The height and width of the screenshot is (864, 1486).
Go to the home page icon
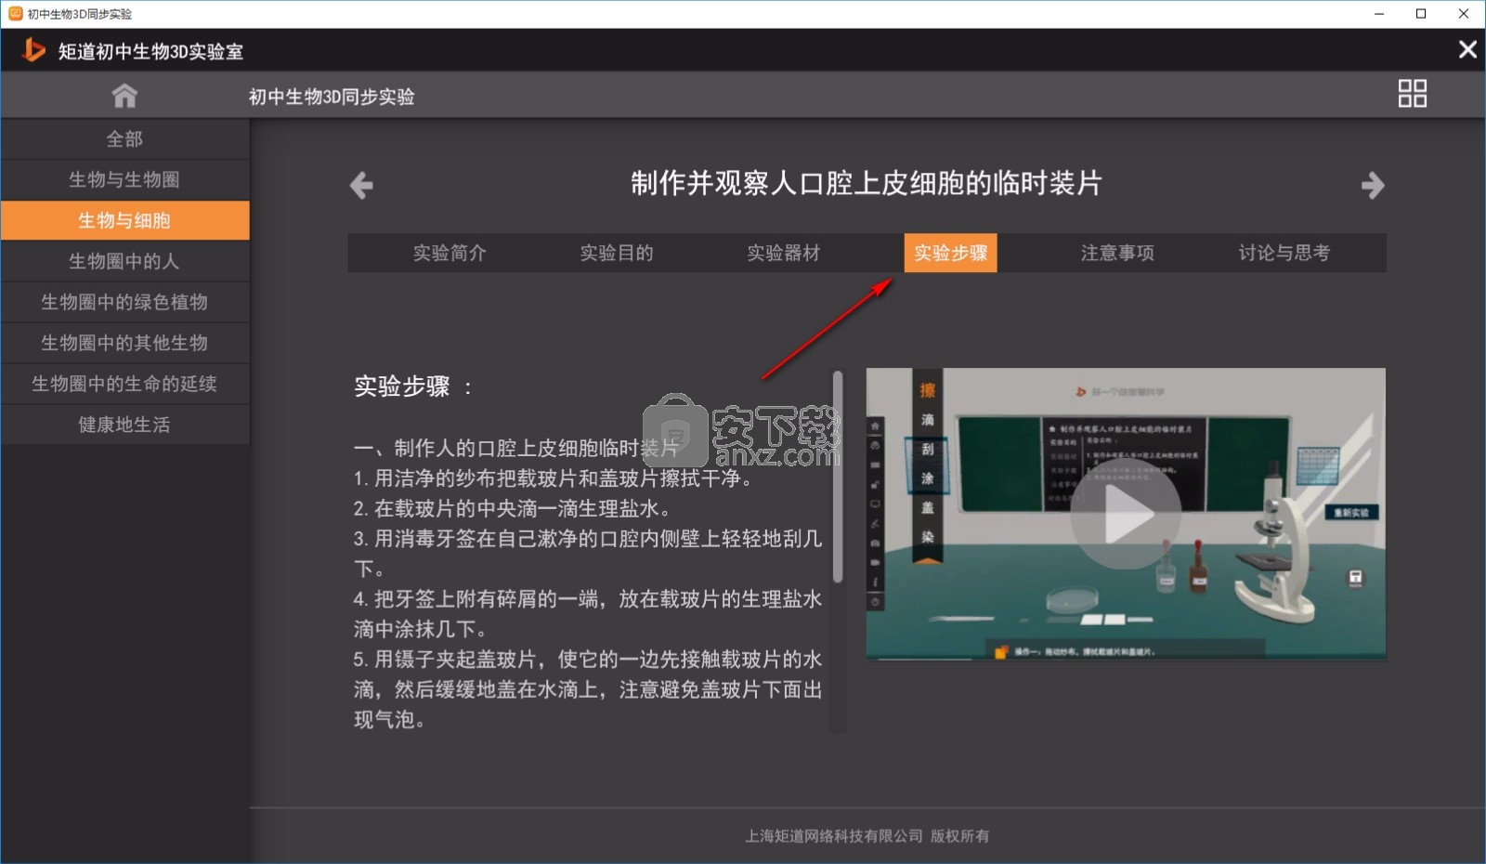tap(124, 96)
